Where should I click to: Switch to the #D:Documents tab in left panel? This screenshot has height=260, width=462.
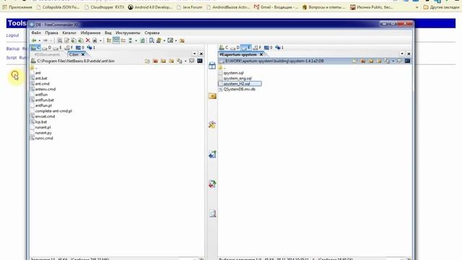click(x=48, y=55)
